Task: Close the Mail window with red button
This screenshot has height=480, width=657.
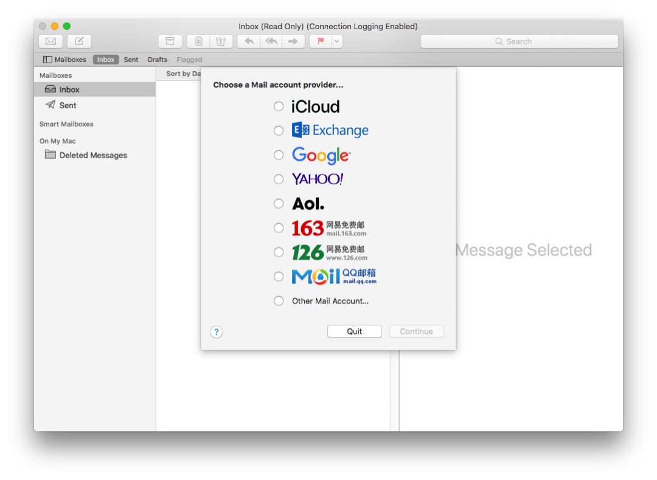Action: 43,26
